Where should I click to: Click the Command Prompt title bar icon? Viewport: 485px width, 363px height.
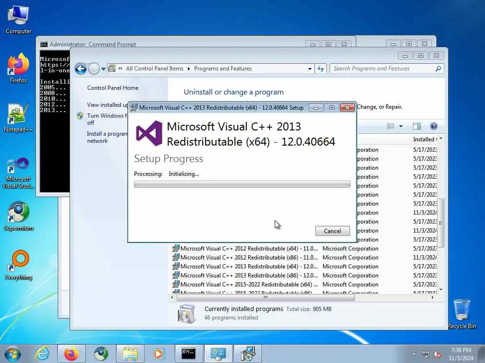click(44, 44)
